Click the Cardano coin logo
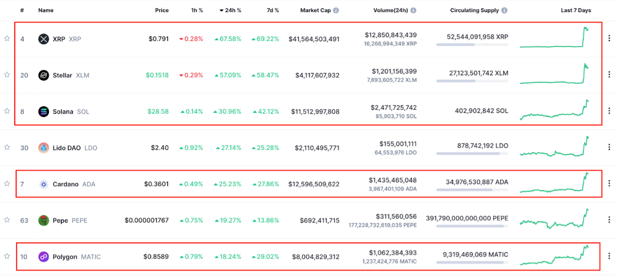 click(x=44, y=184)
